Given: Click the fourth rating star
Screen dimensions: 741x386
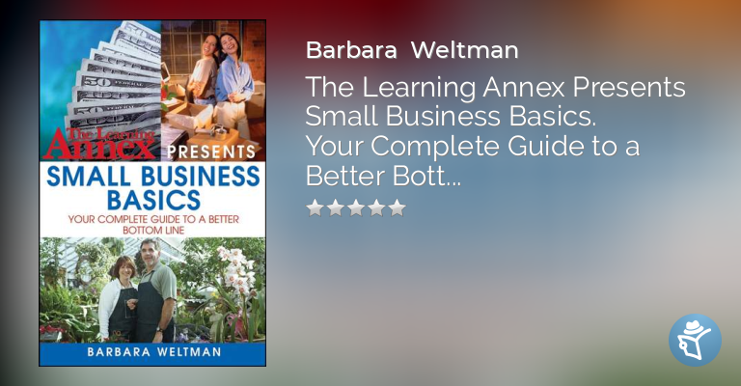Looking at the screenshot, I should click(376, 207).
